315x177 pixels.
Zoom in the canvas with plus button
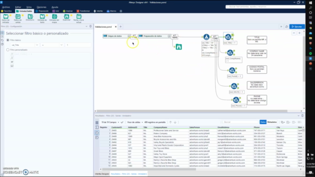coord(299,33)
